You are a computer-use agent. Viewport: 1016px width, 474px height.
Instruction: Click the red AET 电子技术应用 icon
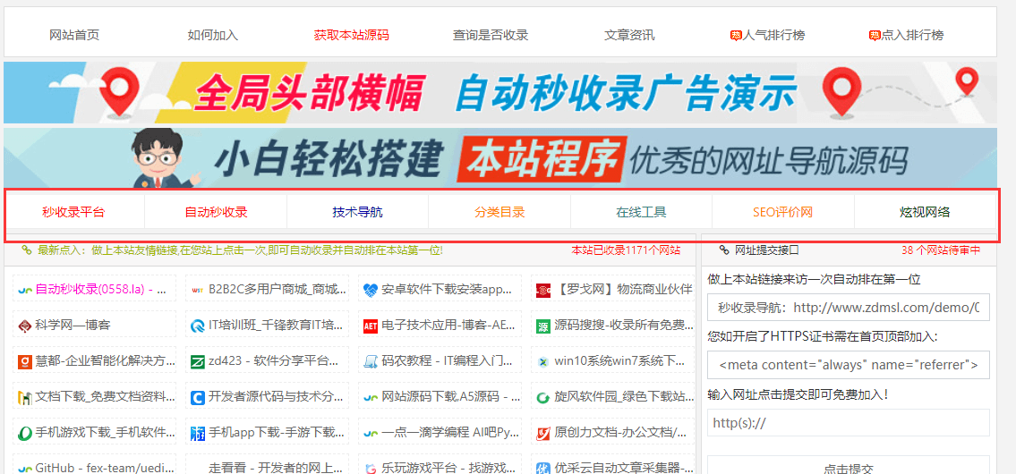[371, 326]
